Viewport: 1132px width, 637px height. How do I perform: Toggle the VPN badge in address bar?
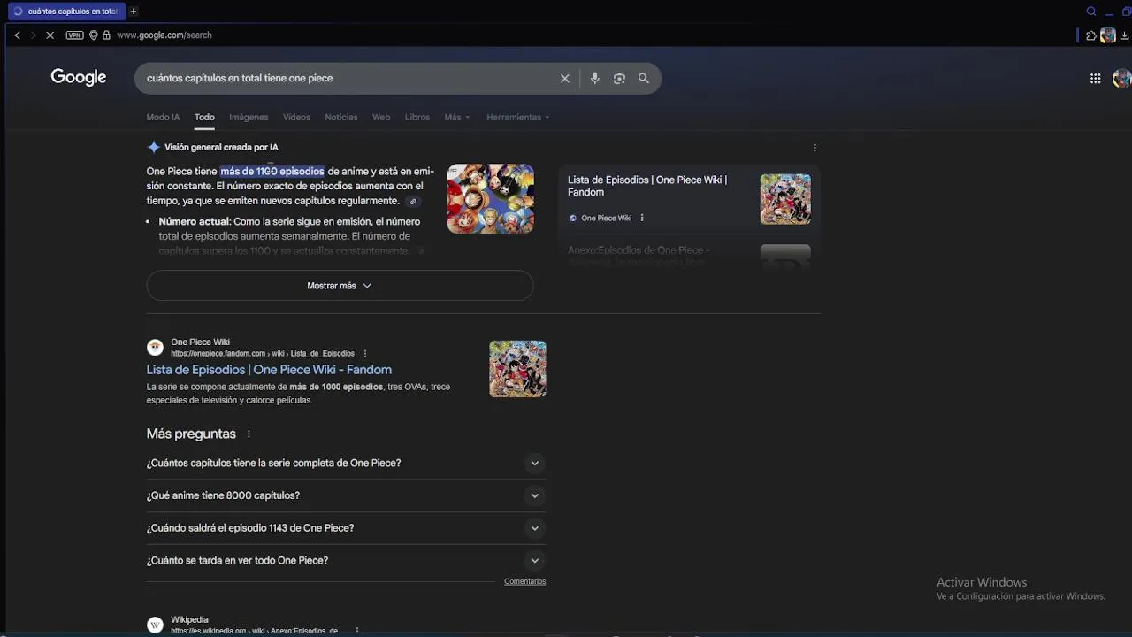(x=75, y=35)
